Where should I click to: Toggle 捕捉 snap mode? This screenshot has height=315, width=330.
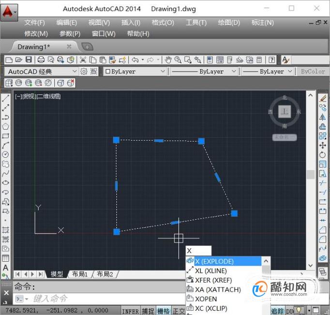148,311
